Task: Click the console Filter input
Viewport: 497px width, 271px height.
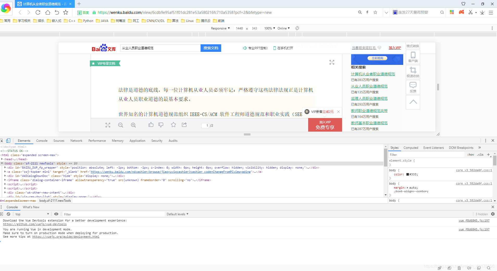Action: 113,214
